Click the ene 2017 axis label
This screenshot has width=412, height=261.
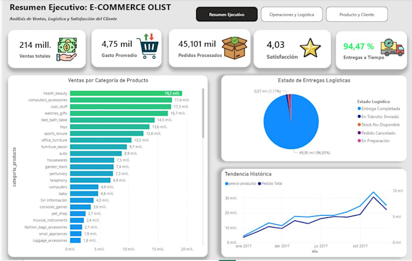pos(244,246)
